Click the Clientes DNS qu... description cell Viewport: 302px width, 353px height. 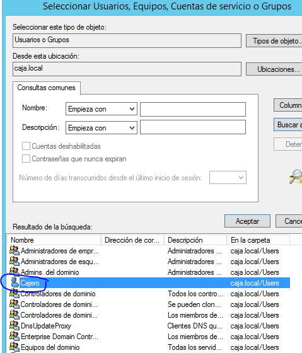(195, 326)
